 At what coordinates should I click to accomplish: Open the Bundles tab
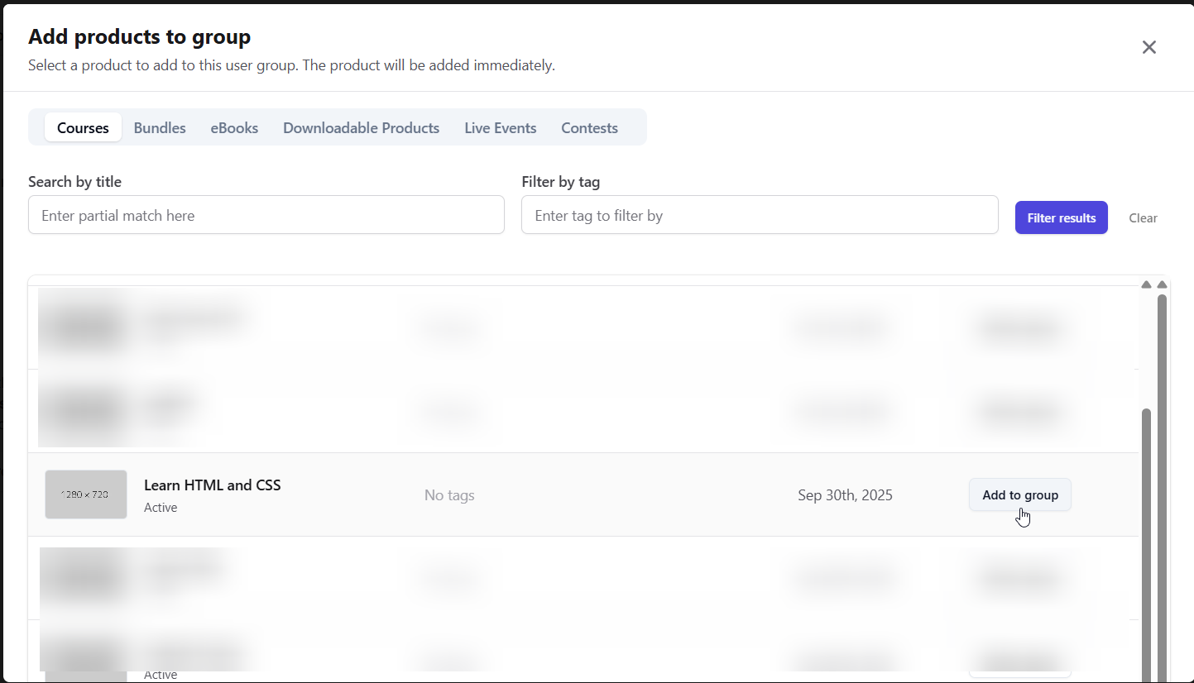click(x=160, y=128)
